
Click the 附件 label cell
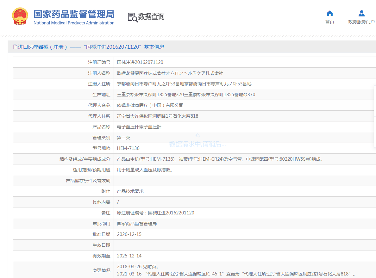(64, 191)
